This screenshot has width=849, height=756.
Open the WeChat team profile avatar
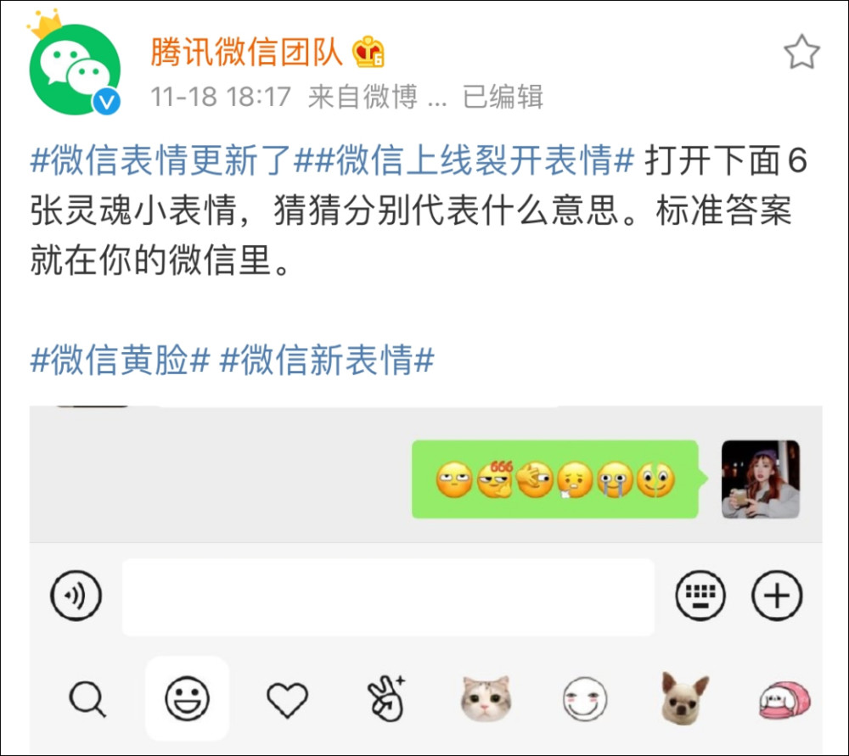75,69
